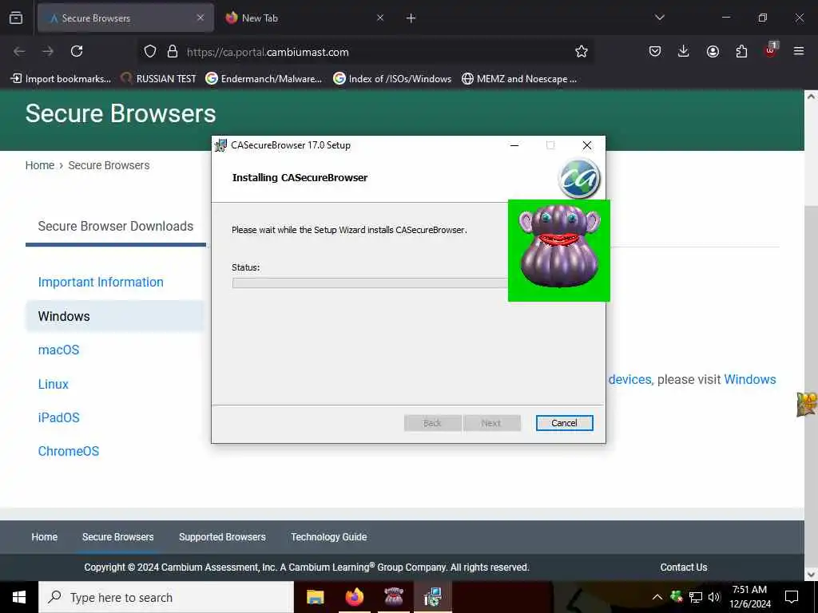Screen dimensions: 818x613
Task: Open Import bookmarks bookmark
Action: click(x=61, y=79)
